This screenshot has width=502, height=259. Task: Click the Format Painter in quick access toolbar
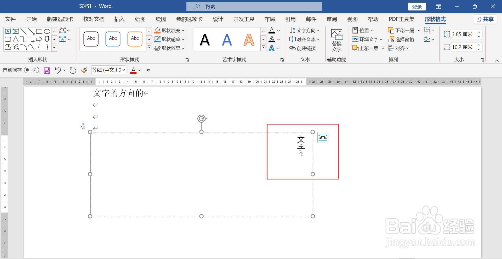84,70
